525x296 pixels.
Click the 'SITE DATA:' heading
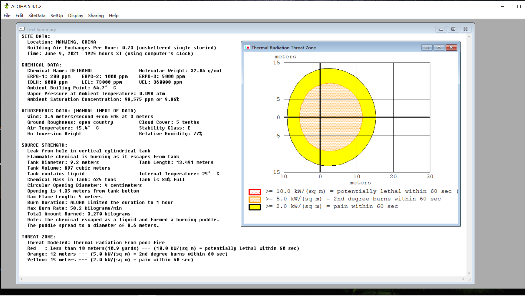[36, 36]
